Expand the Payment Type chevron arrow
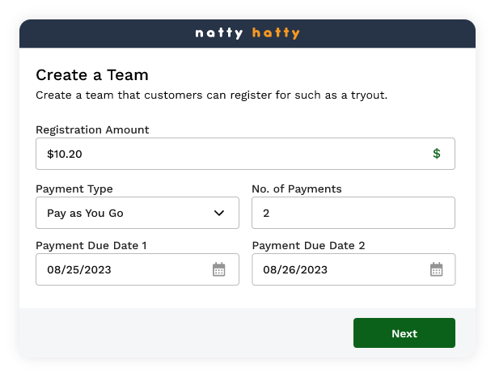Screen dimensions: 495x377 [219, 213]
